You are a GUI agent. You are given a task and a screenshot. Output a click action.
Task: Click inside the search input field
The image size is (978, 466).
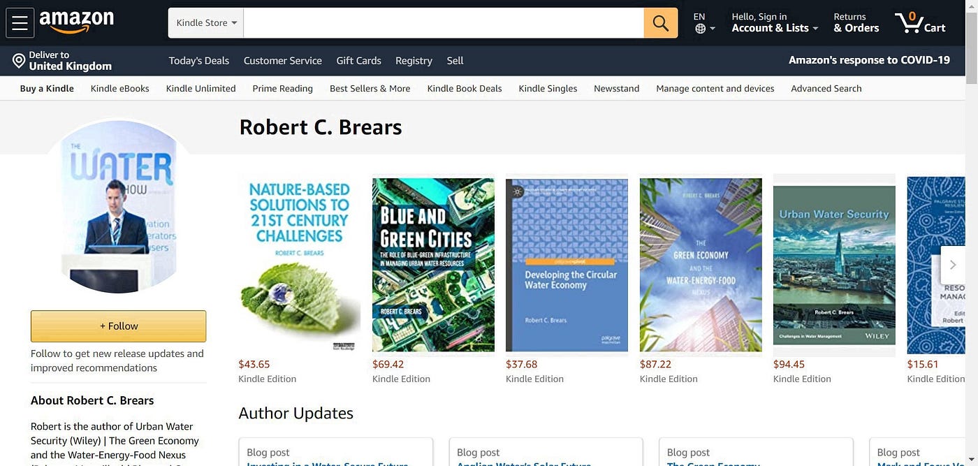point(444,23)
